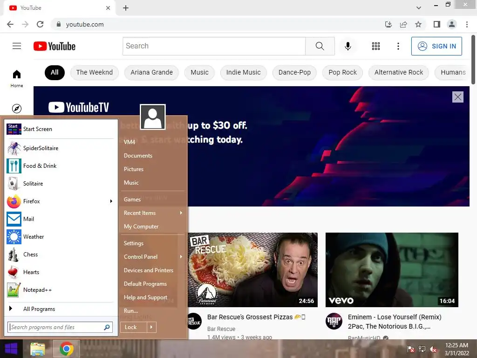The height and width of the screenshot is (358, 477).
Task: Open Food & Drink app
Action: pyautogui.click(x=60, y=166)
